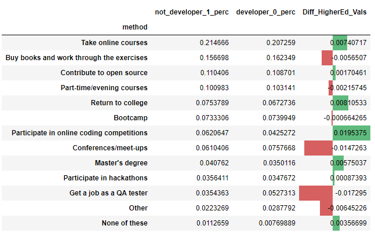Click the 'Take online courses' row label
375x233 pixels.
click(114, 42)
